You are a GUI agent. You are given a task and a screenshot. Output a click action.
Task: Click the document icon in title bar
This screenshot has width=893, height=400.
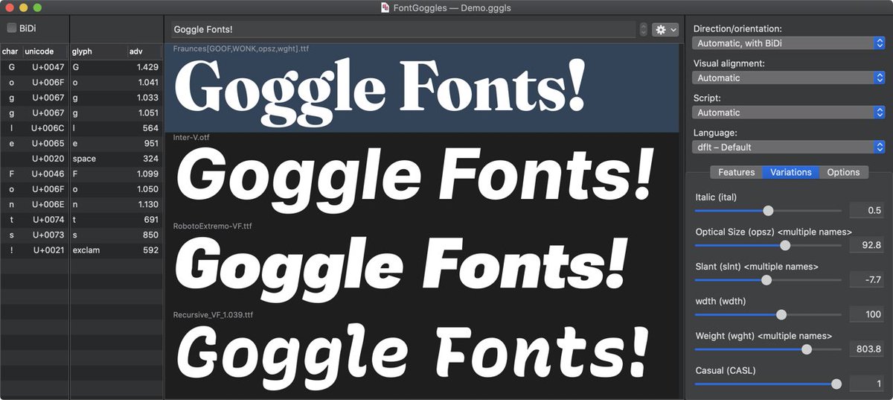coord(385,7)
